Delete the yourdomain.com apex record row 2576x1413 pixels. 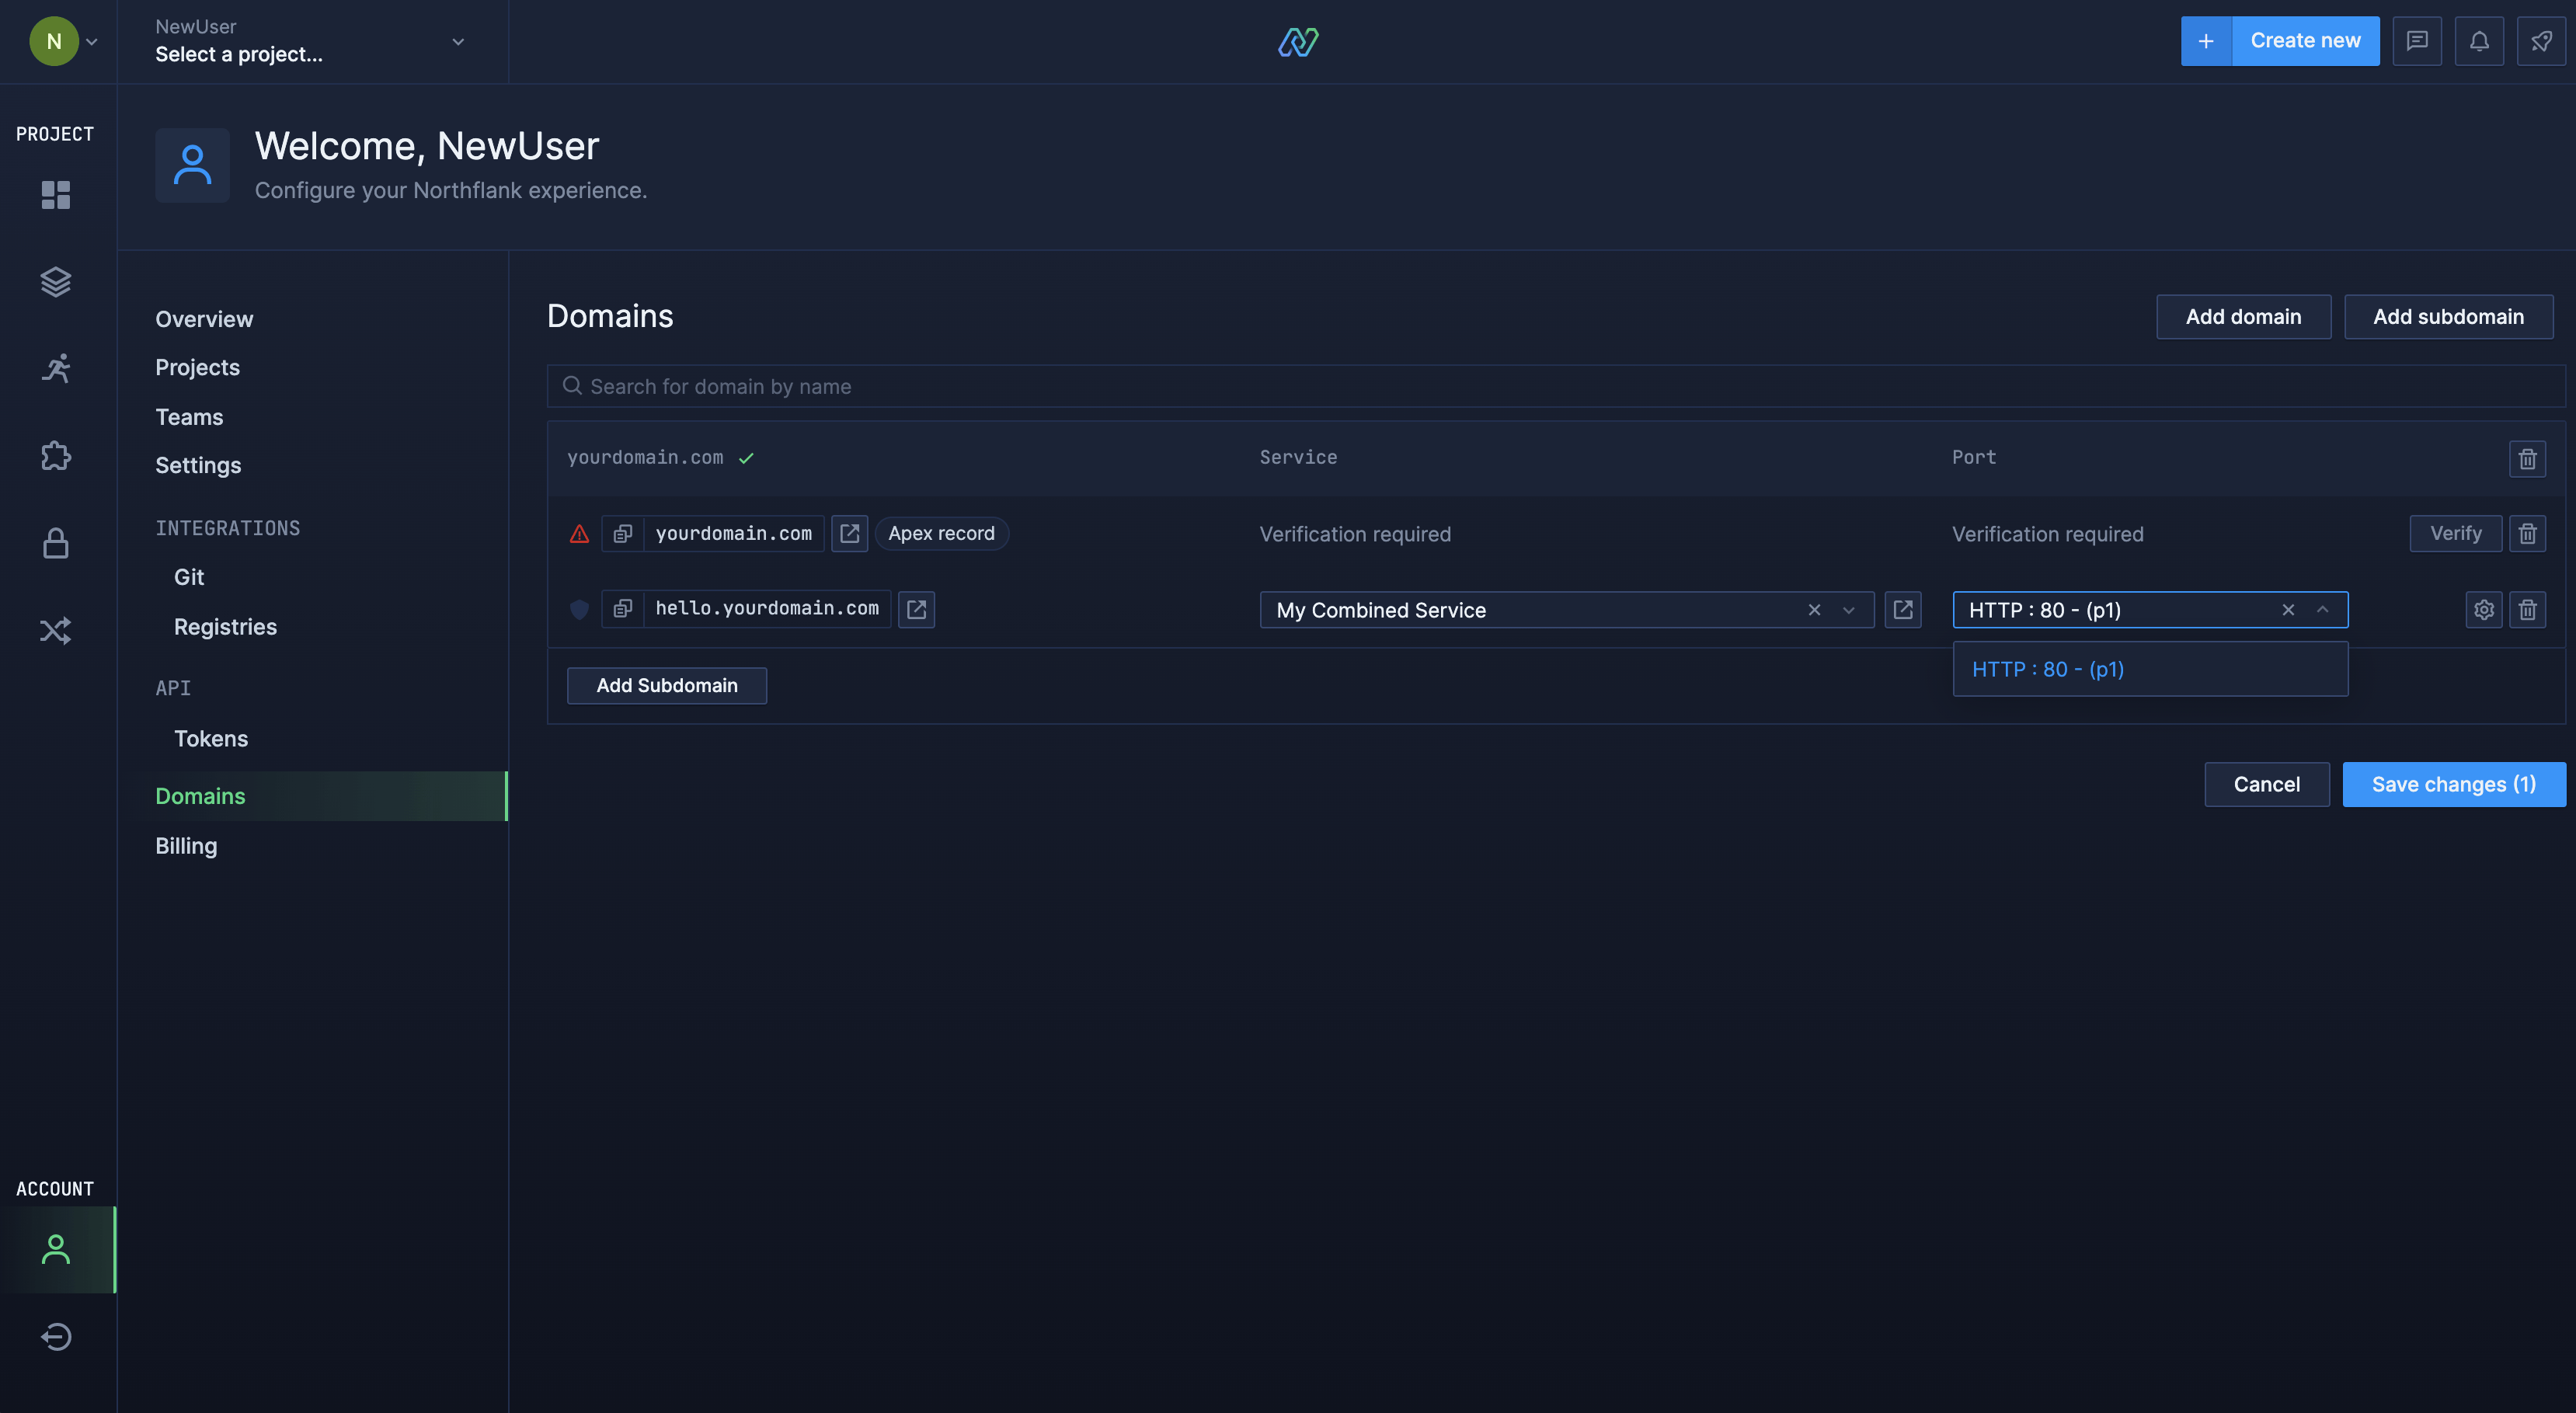[2527, 534]
